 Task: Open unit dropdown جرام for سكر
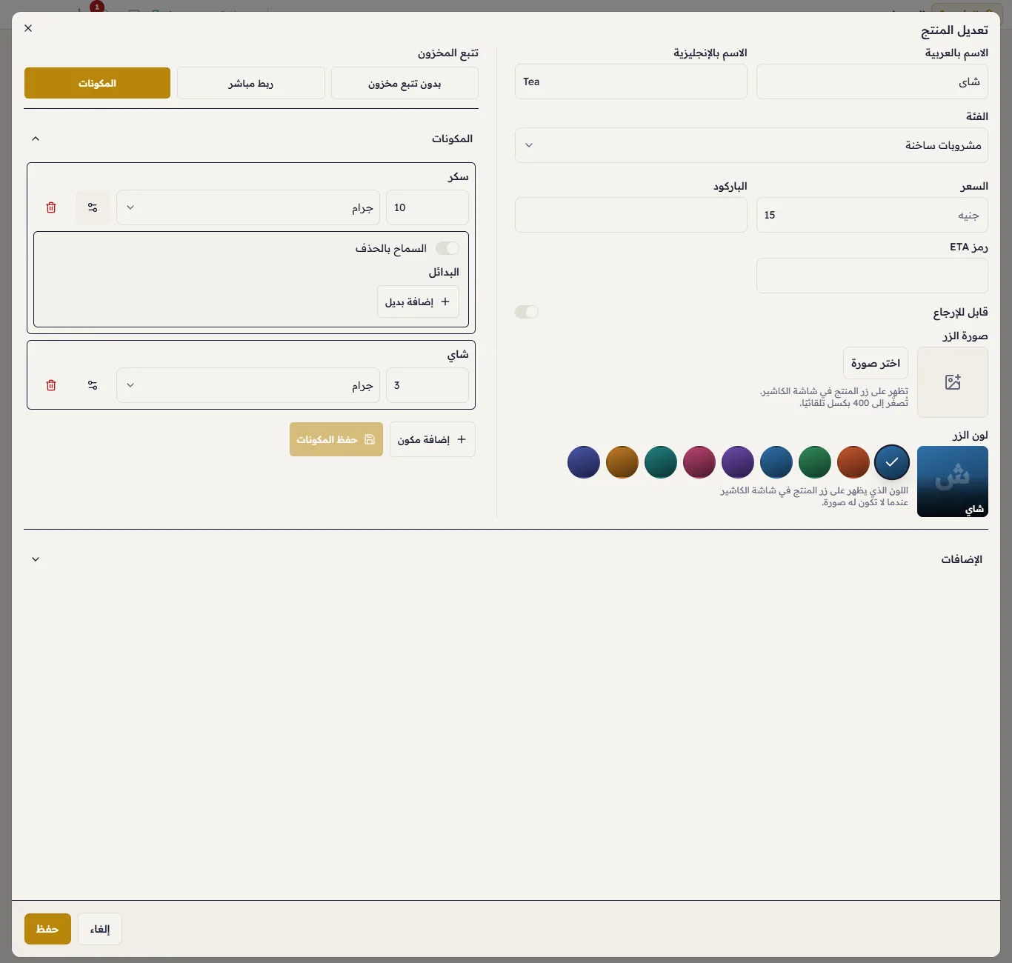coord(248,207)
